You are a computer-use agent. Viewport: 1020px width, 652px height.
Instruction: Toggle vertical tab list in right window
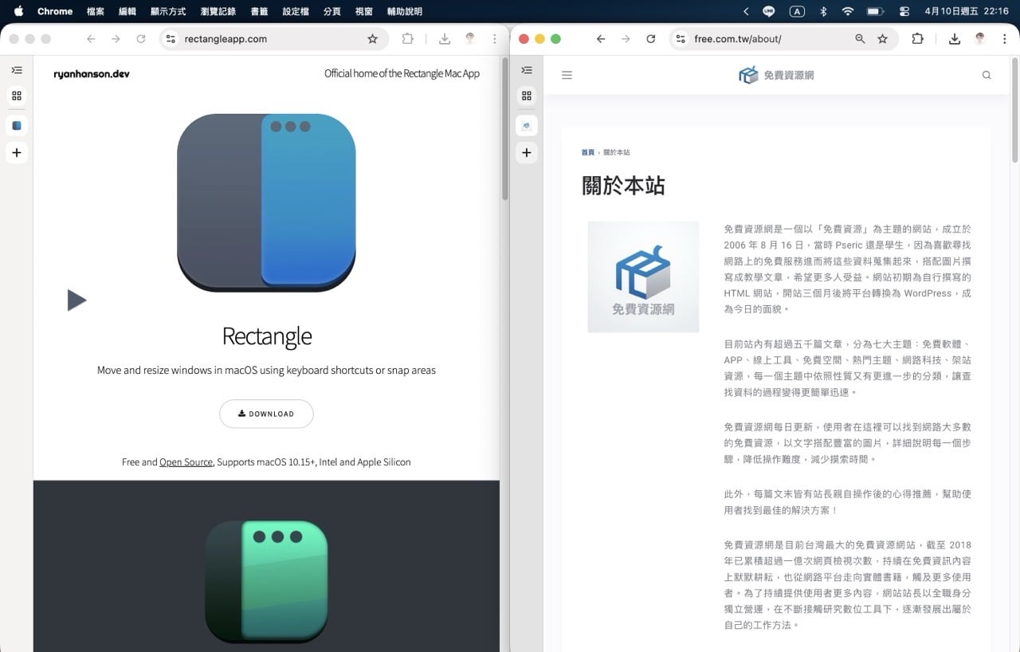527,70
